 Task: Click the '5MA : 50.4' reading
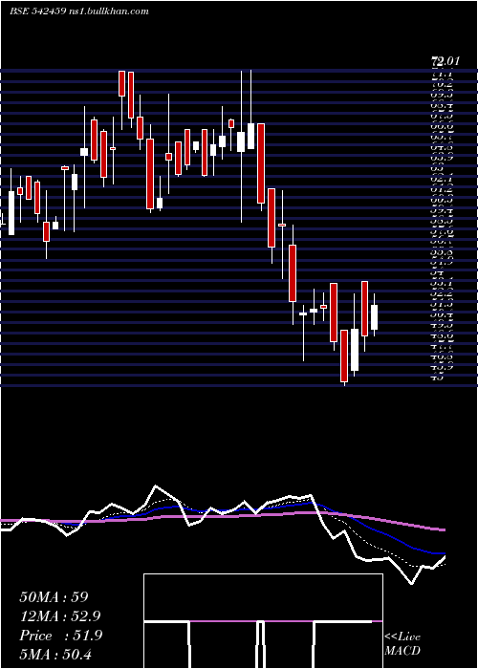coord(55,654)
